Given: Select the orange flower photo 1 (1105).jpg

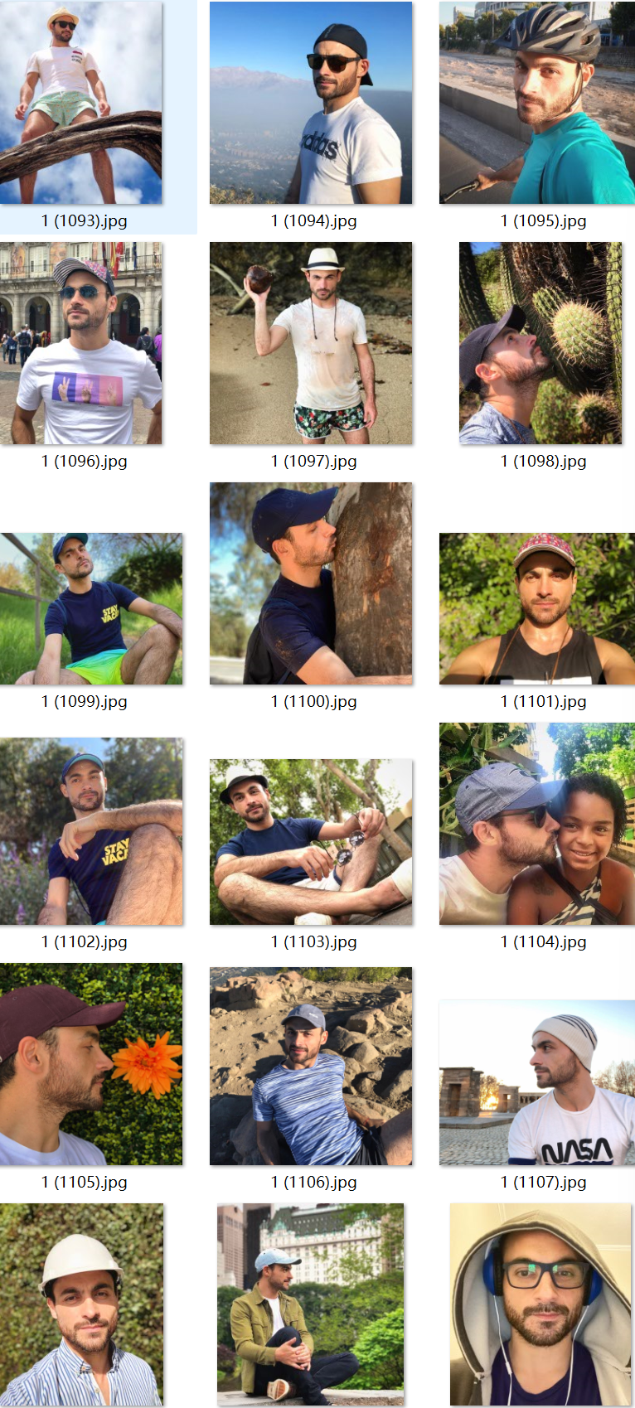Looking at the screenshot, I should click(x=91, y=1064).
